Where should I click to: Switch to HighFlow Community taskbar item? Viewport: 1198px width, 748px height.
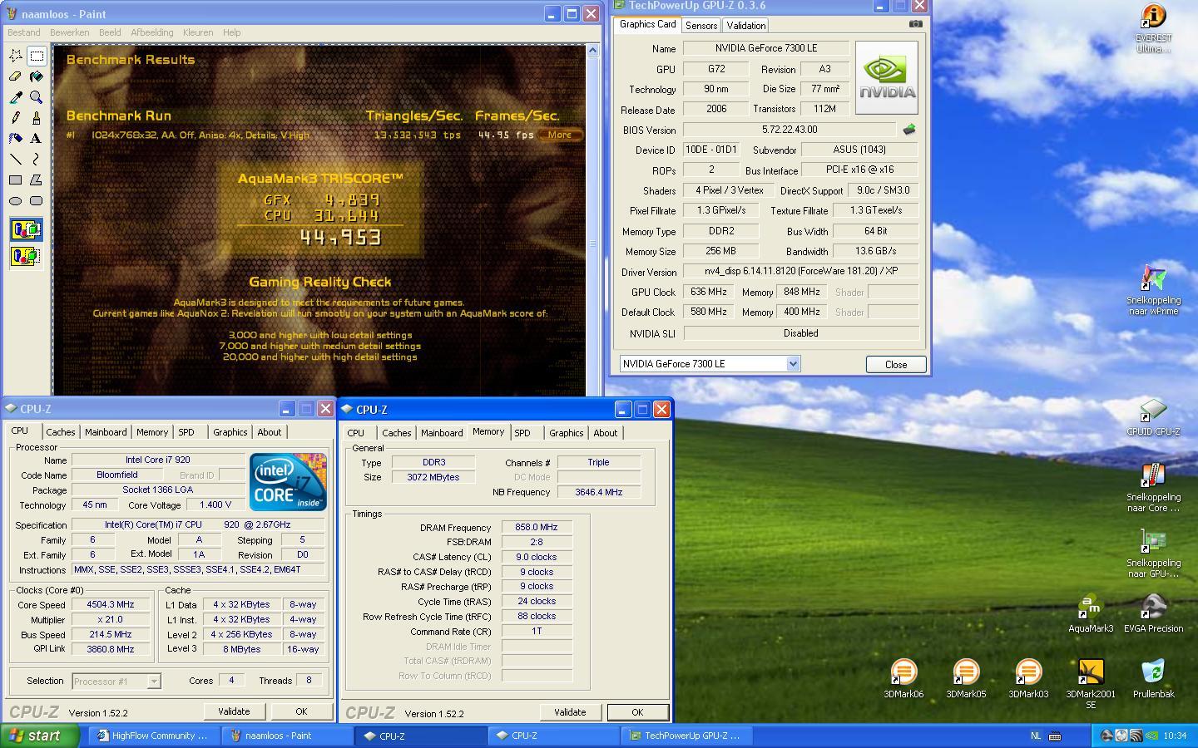click(154, 736)
